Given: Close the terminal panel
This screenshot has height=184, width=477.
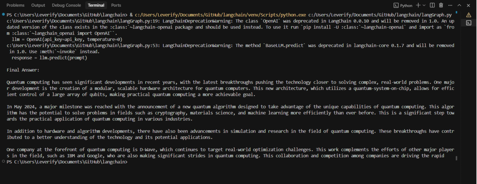Looking at the screenshot, I should coord(468,5).
